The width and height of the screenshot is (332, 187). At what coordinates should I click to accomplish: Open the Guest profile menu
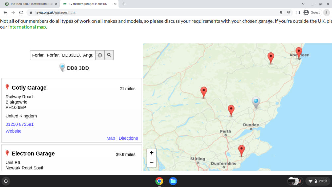coord(312,13)
